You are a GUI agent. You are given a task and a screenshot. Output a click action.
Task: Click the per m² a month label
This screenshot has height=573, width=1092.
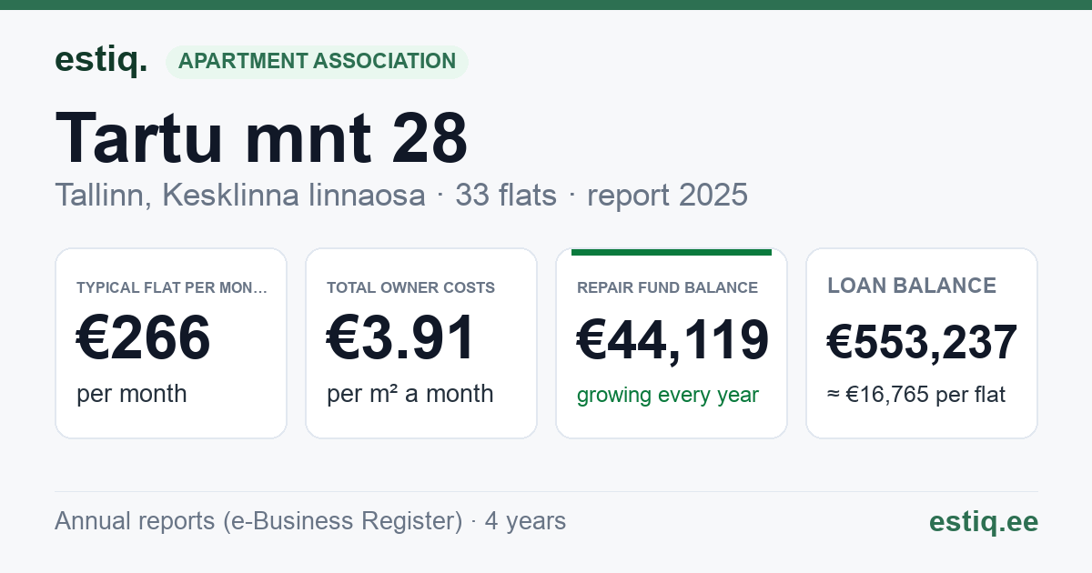410,394
